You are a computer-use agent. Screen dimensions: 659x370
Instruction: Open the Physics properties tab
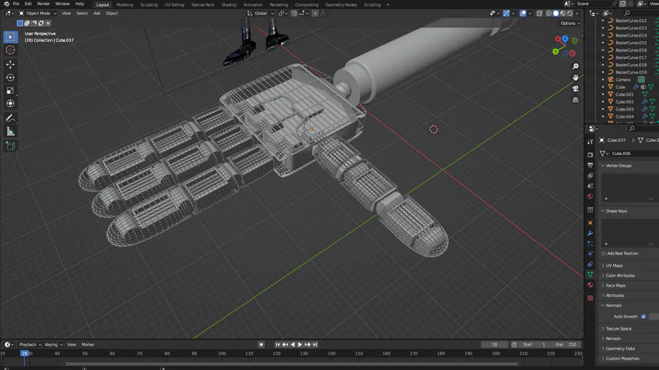pos(590,254)
